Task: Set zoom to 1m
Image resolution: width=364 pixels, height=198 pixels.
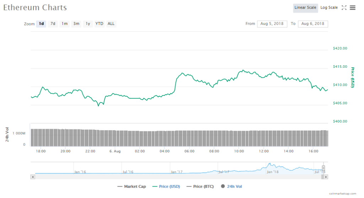Action: point(64,24)
